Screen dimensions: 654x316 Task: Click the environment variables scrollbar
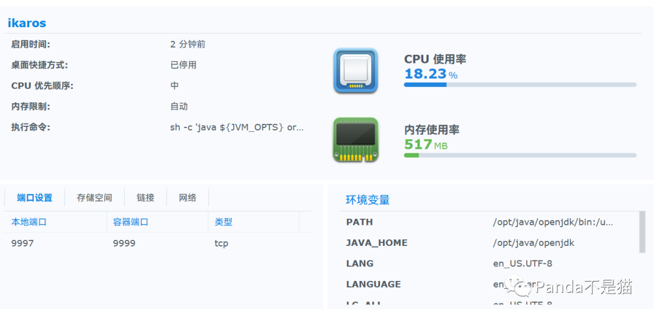pos(642,232)
